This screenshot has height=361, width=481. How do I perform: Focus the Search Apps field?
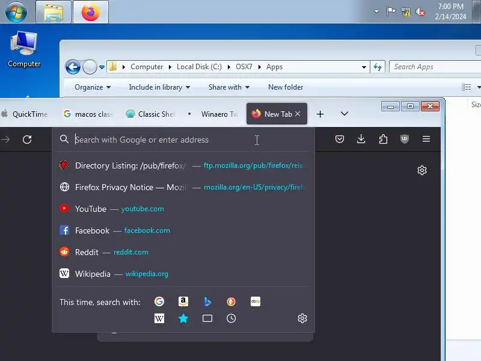point(435,67)
